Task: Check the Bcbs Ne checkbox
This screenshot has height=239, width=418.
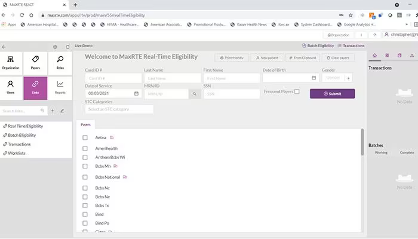Action: point(85,197)
